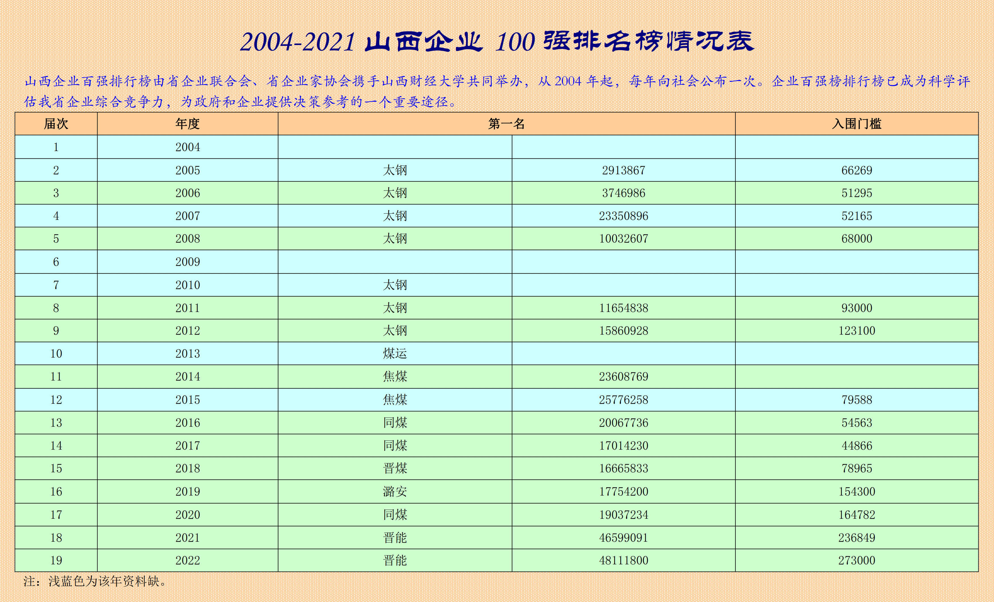Click the 届次 column header
Screen dimensions: 994x602
[56, 124]
